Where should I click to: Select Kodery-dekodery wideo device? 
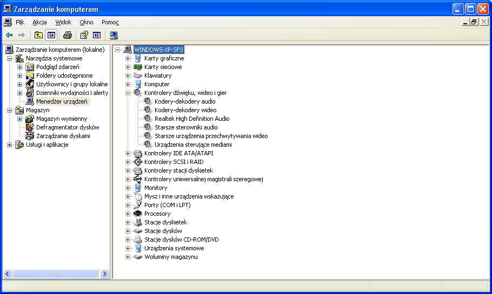click(x=185, y=110)
